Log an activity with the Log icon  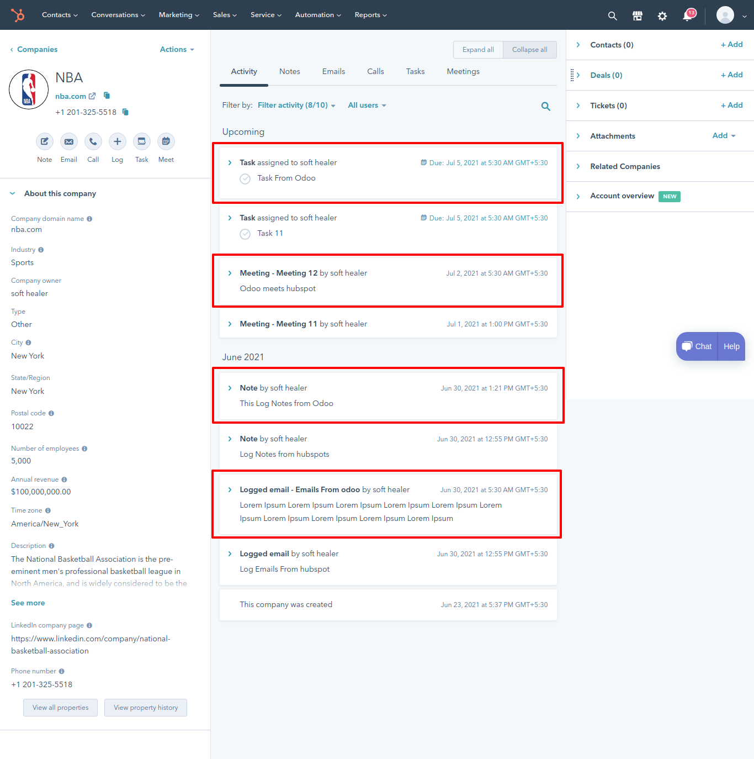point(118,141)
